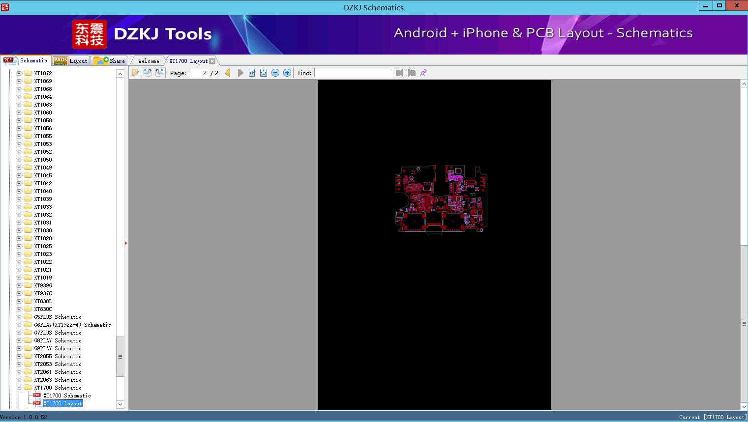Collapse the left panel with the red splitter arrow
Image resolution: width=748 pixels, height=422 pixels.
126,243
